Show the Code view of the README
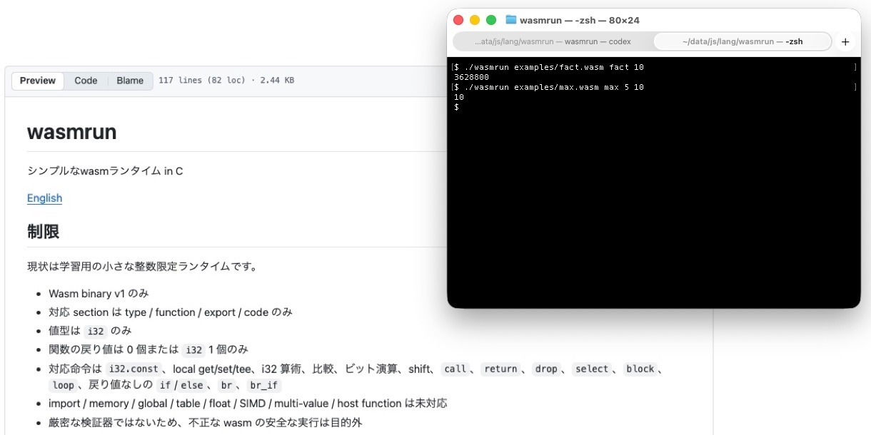 [x=86, y=81]
